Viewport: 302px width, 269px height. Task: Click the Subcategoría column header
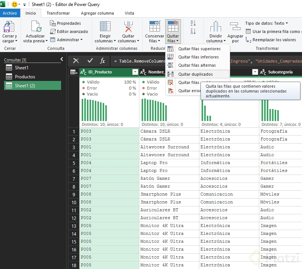(x=280, y=72)
